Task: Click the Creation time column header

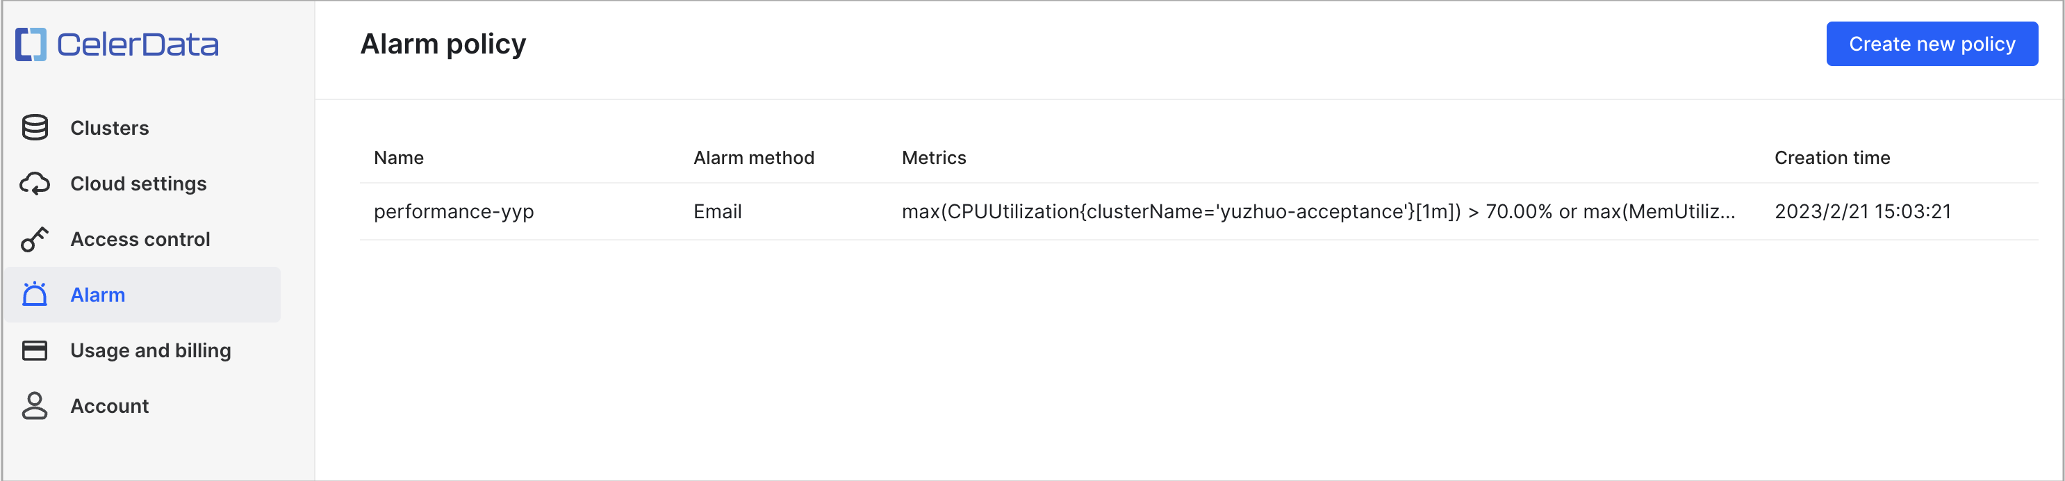Action: pyautogui.click(x=1832, y=158)
